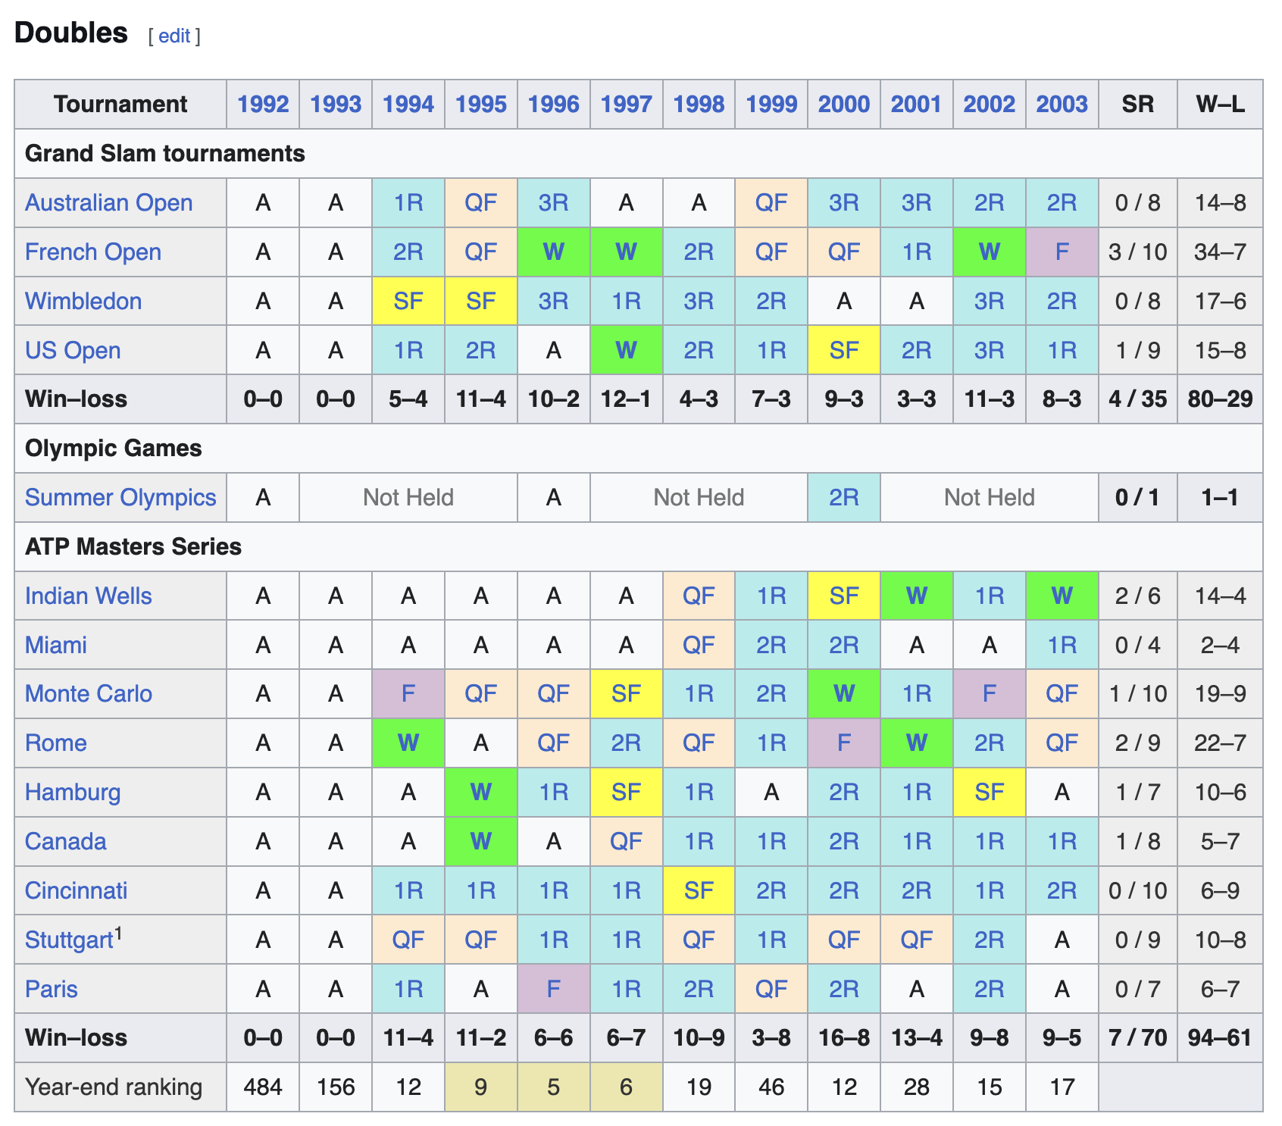Click the 1996 year-end ranking of 5
The height and width of the screenshot is (1126, 1282).
click(554, 1087)
